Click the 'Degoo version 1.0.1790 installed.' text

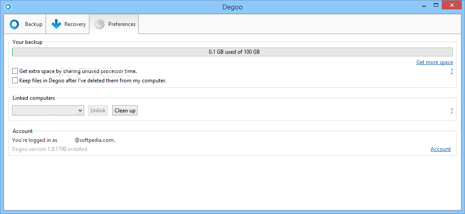coord(51,149)
